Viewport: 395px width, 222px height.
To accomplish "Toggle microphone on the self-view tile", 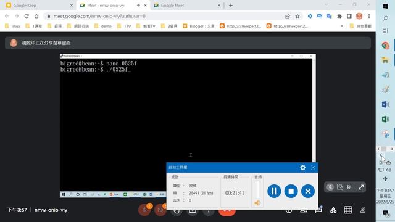I will pyautogui.click(x=330, y=187).
